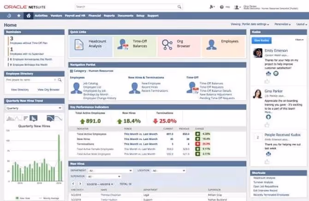Select the horizontal bar chart type icon
The image size is (309, 201).
pyautogui.click(x=26, y=118)
